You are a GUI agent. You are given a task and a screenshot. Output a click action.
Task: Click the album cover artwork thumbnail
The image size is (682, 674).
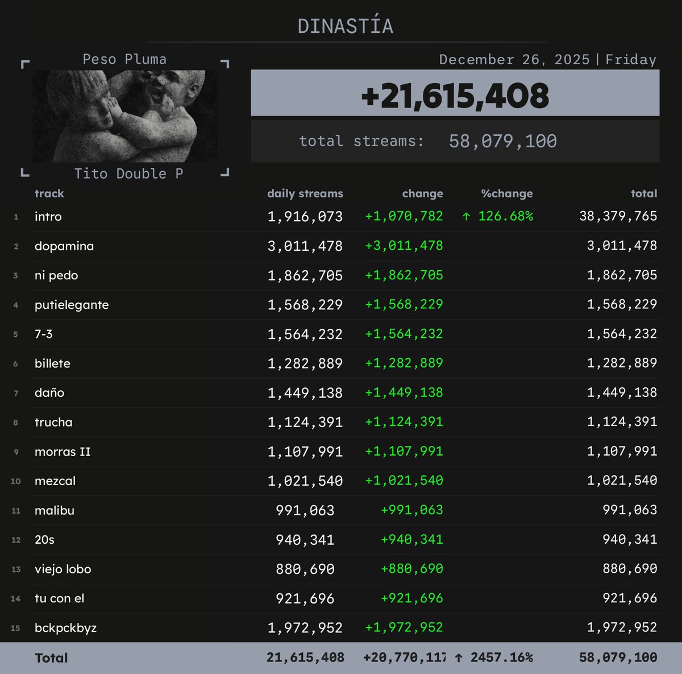pyautogui.click(x=125, y=116)
